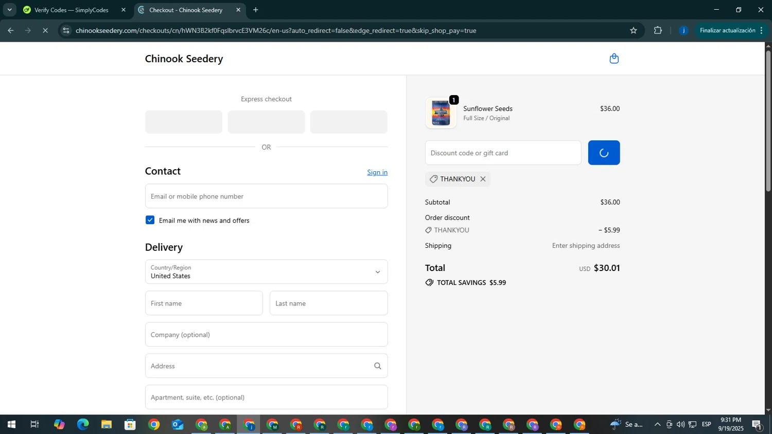Screen dimensions: 772x434
Task: Switch the ESP input language
Action: [707, 424]
